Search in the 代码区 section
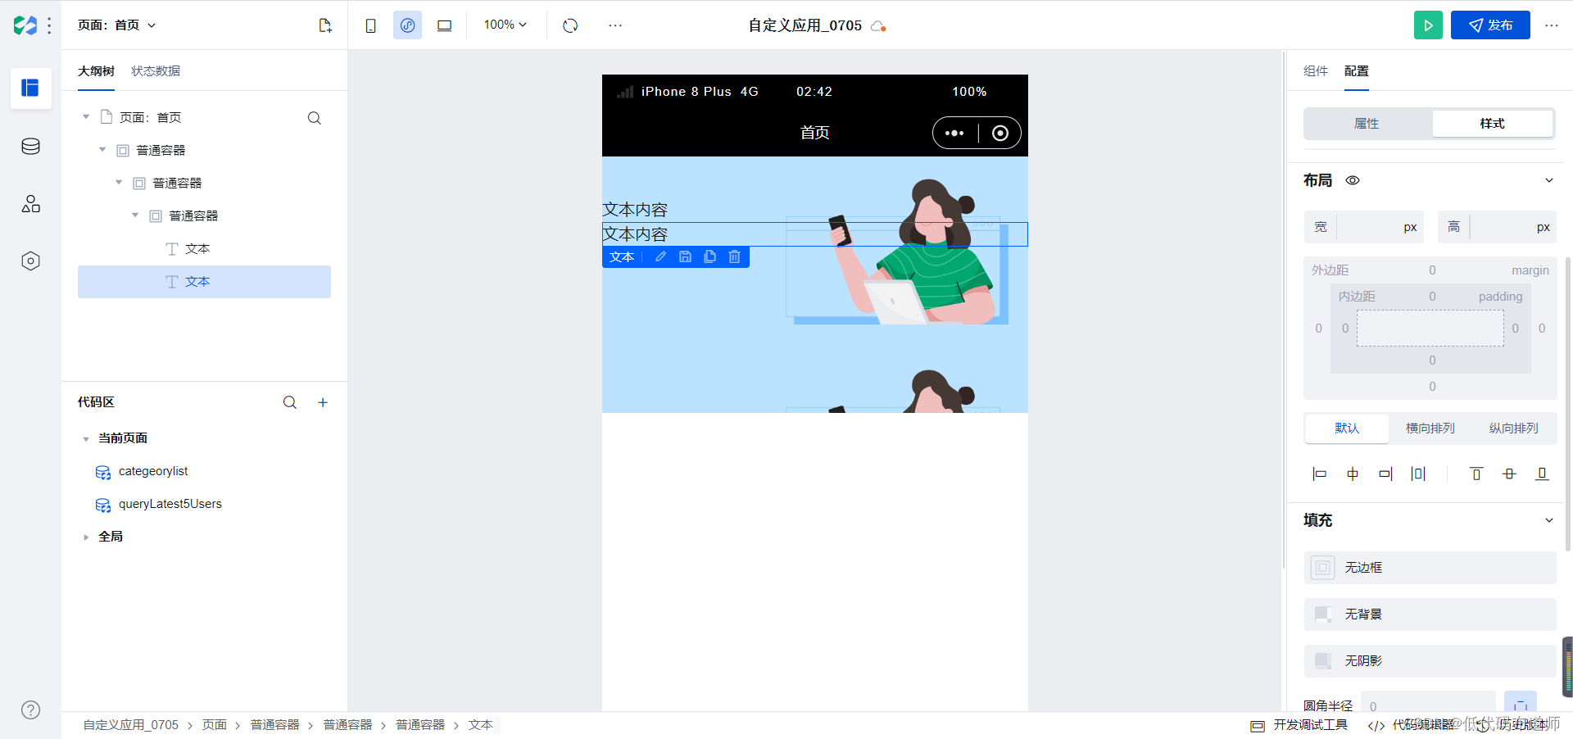1573x739 pixels. (290, 402)
